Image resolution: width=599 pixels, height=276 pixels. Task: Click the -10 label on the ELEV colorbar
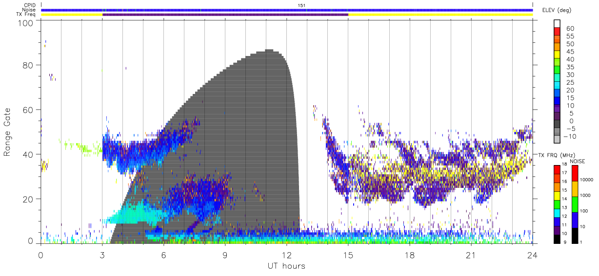tap(569, 137)
